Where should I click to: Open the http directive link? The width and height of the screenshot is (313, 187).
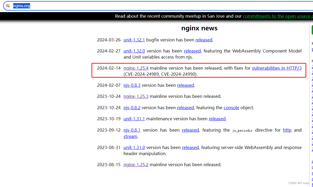tap(287, 130)
